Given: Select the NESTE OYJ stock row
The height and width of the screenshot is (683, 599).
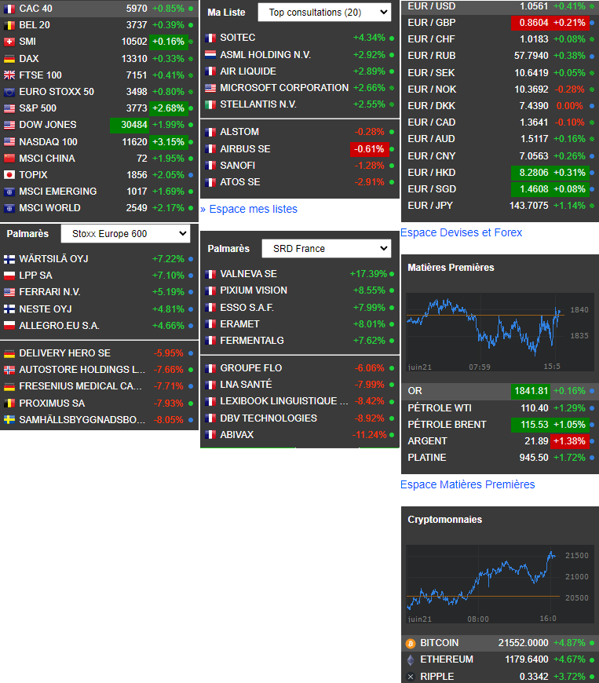Looking at the screenshot, I should 99,309.
